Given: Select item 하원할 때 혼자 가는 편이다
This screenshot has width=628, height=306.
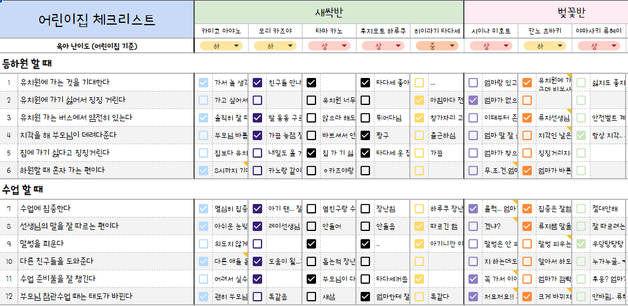Looking at the screenshot, I should (x=106, y=170).
